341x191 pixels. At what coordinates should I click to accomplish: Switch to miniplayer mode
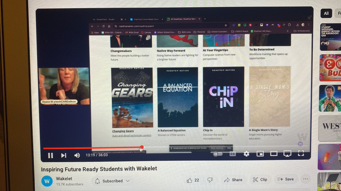[260, 154]
